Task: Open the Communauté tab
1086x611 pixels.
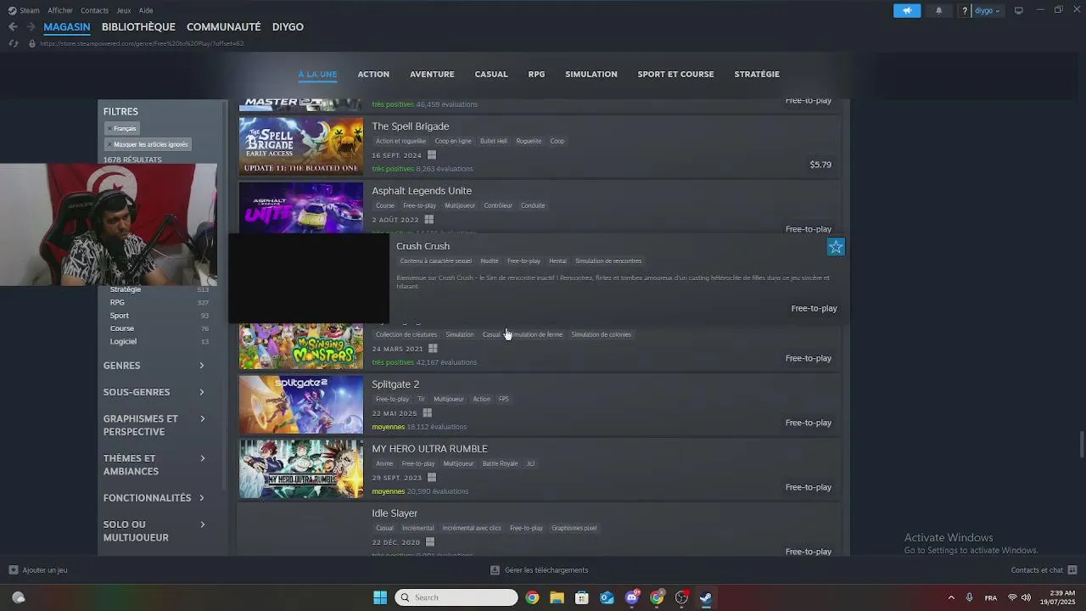Action: coord(224,27)
